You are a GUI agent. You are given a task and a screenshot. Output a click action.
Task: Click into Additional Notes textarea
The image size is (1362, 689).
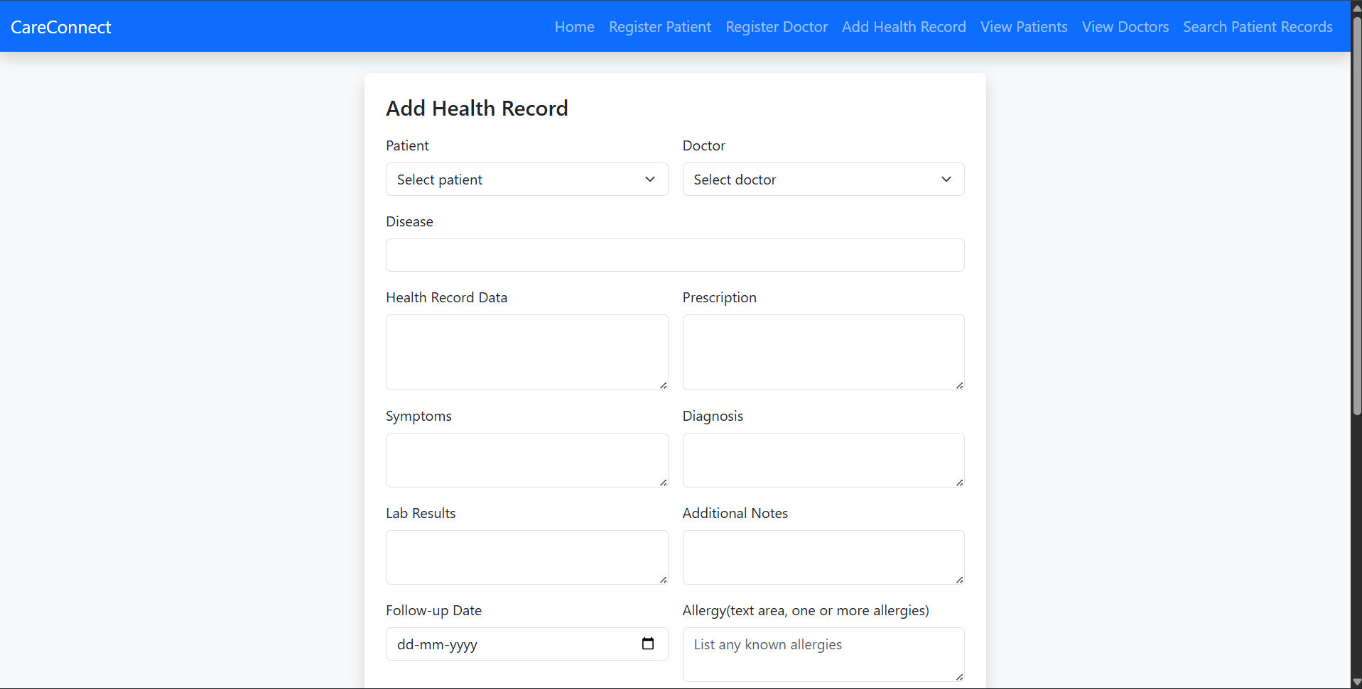coord(823,557)
